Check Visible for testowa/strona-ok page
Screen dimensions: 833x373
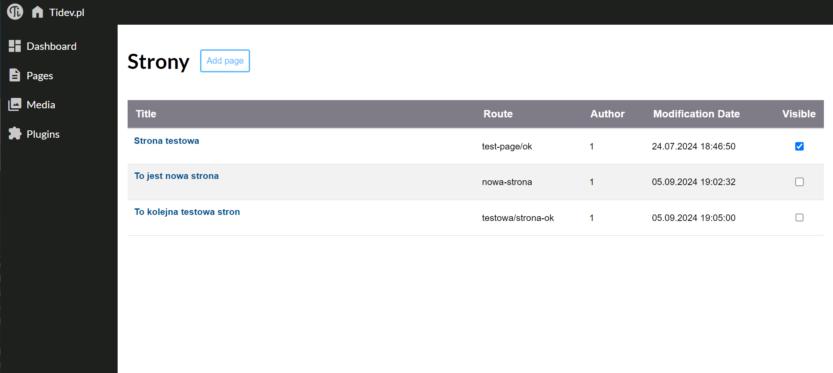tap(799, 217)
